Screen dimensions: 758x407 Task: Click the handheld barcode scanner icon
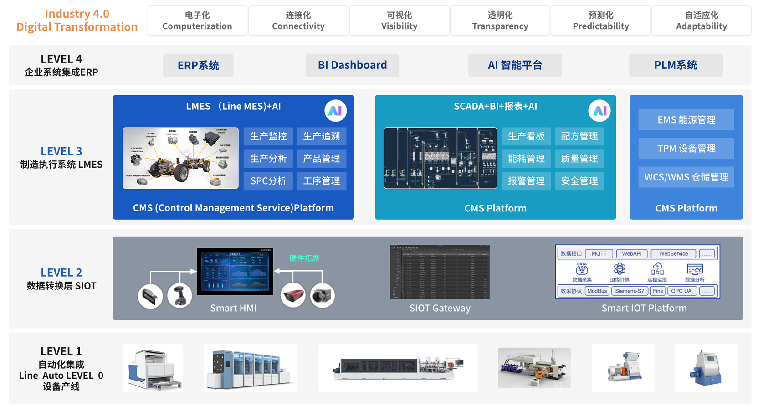(179, 296)
